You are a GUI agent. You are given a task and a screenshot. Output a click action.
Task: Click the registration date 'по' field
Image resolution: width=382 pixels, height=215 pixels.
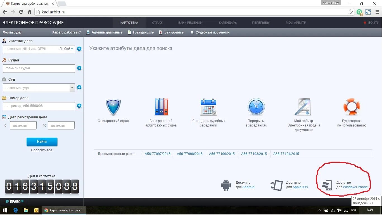[61, 125]
